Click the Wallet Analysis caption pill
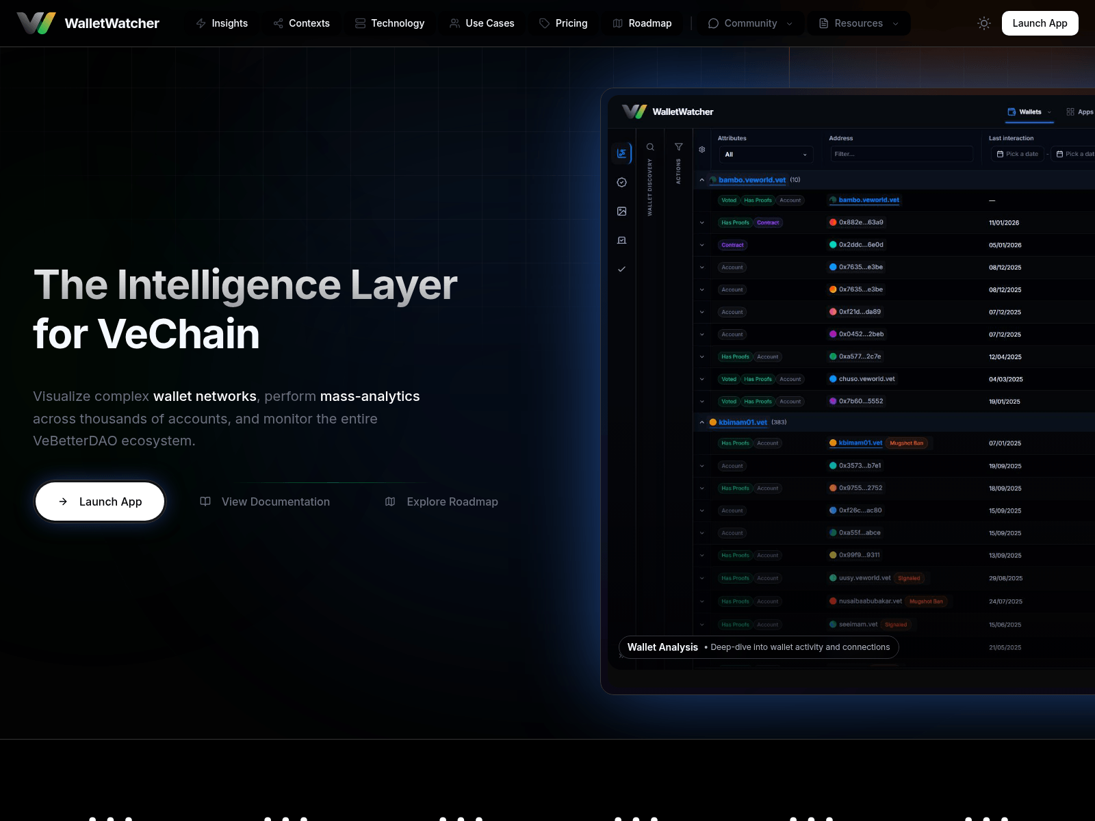This screenshot has width=1095, height=821. [758, 647]
